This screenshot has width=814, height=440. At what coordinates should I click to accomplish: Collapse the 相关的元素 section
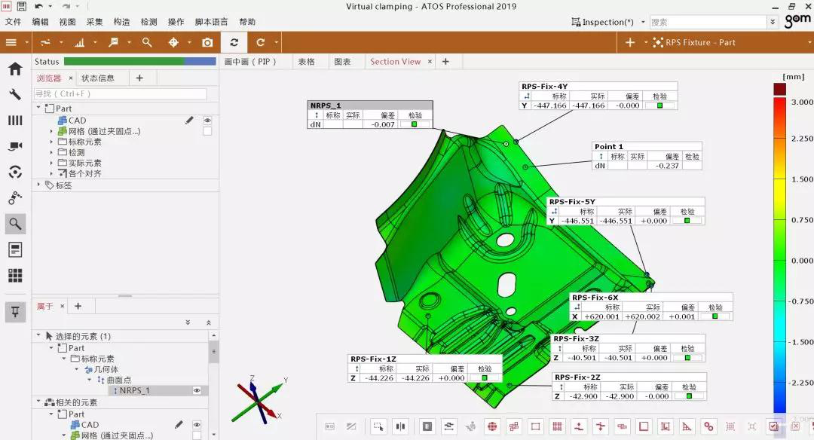39,402
